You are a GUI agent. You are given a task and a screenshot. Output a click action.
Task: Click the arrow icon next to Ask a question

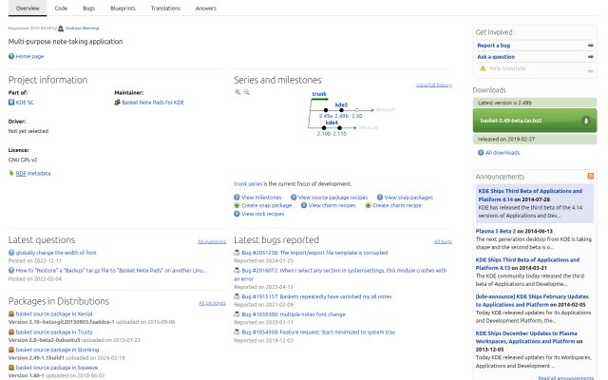coord(590,57)
